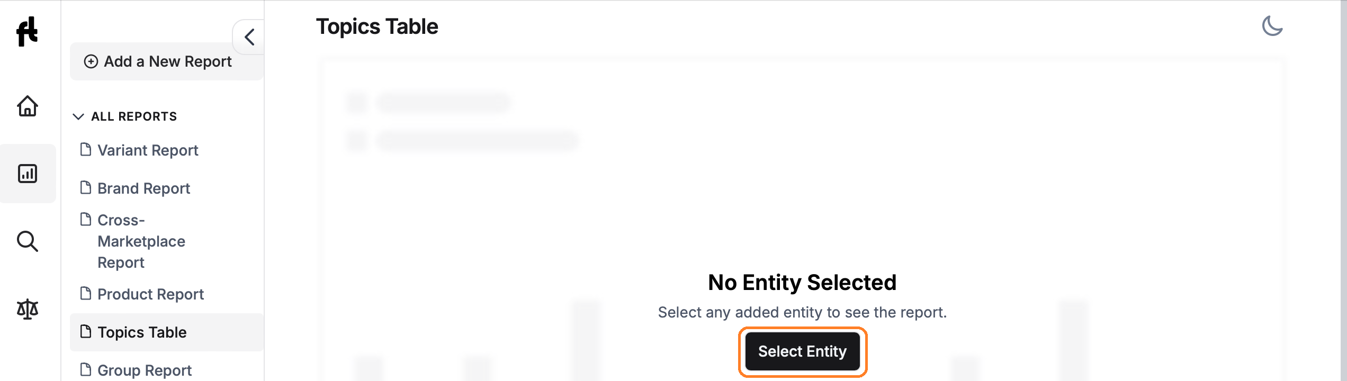1347x381 pixels.
Task: Click the Product Report document icon
Action: point(85,293)
